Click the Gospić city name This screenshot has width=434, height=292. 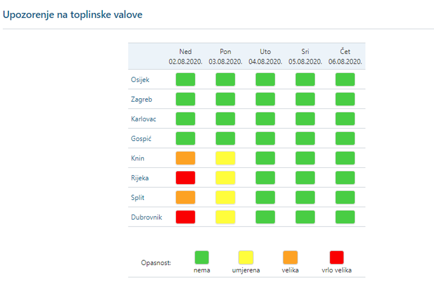coord(141,138)
